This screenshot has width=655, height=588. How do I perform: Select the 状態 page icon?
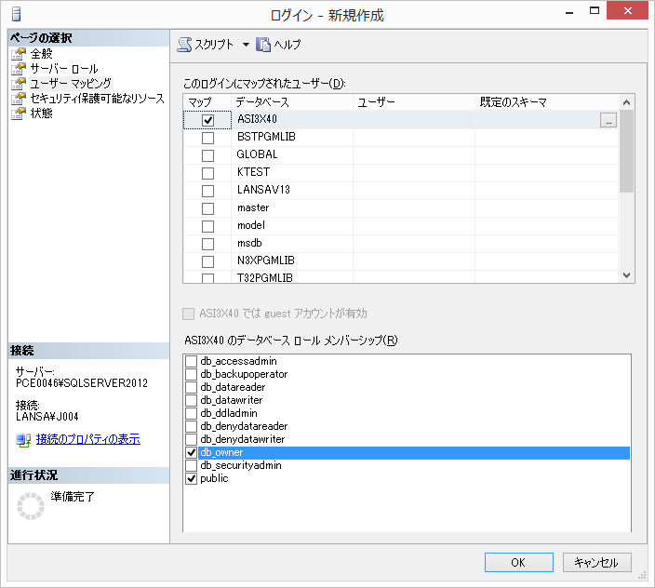click(x=18, y=114)
